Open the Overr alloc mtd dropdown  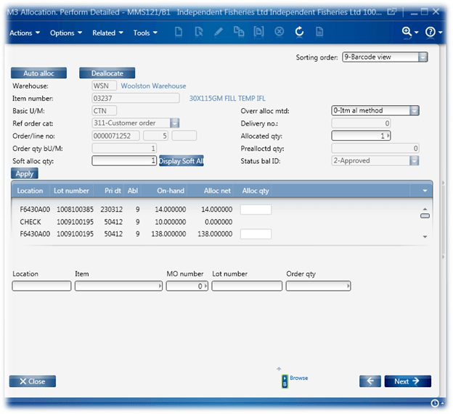414,111
